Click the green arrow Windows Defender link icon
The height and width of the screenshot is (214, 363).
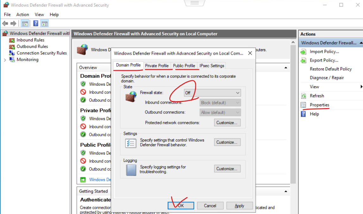pos(83,180)
